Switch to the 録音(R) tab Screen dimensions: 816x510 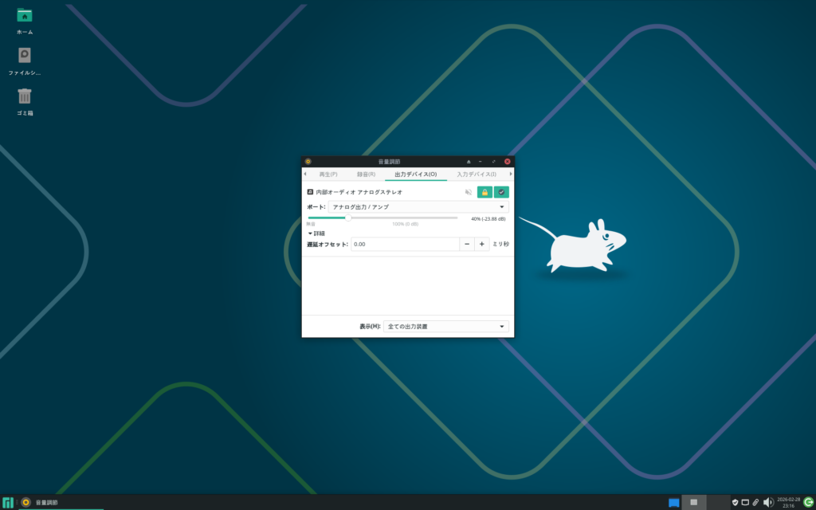tap(366, 174)
